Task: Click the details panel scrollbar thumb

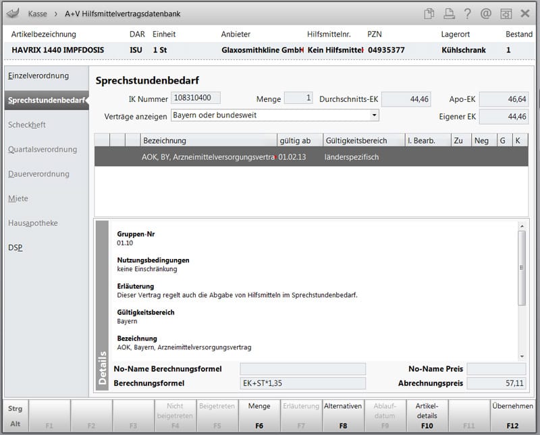Action: click(522, 268)
